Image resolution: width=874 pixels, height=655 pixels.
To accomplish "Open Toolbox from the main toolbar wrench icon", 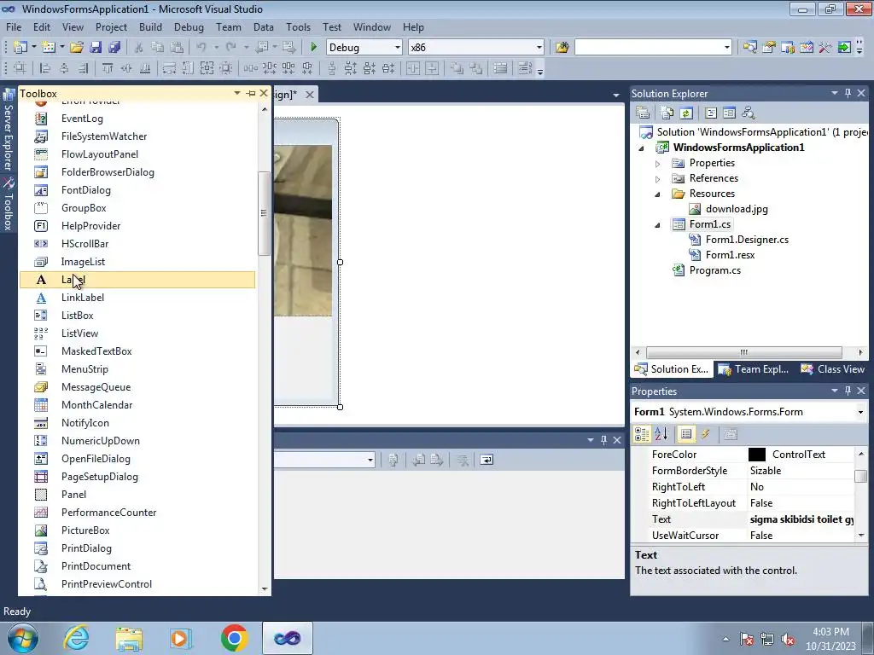I will 825,48.
